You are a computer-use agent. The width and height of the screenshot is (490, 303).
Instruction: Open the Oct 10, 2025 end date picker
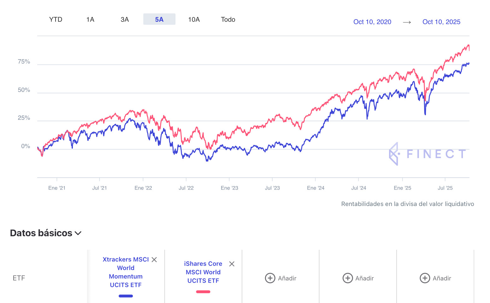441,22
